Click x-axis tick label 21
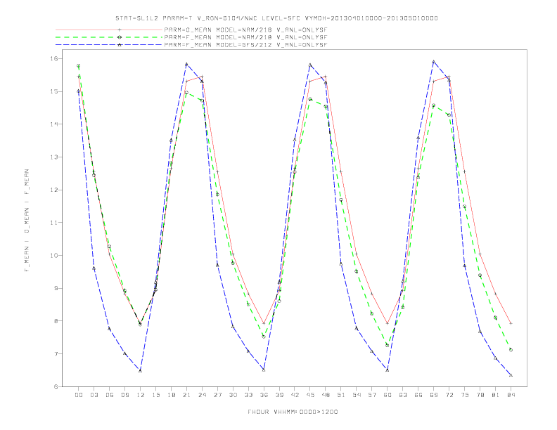Viewport: 557px width, 430px height. [186, 395]
